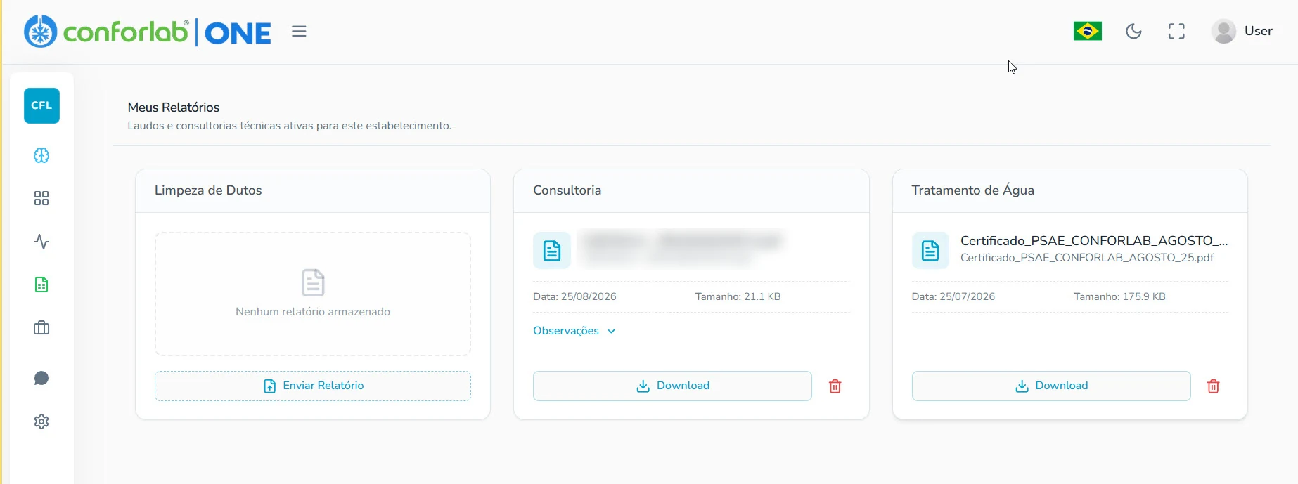Open the brain AI sidebar icon
The height and width of the screenshot is (484, 1298).
[x=41, y=155]
